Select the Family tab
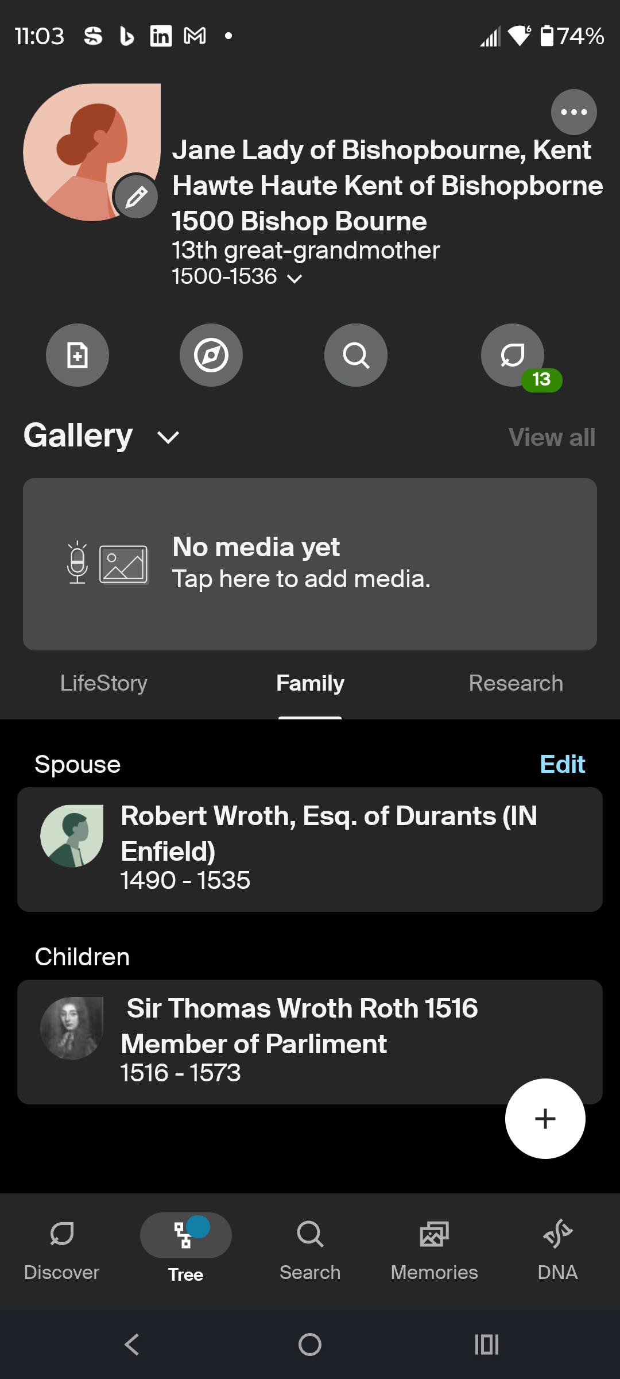The height and width of the screenshot is (1379, 620). point(310,683)
